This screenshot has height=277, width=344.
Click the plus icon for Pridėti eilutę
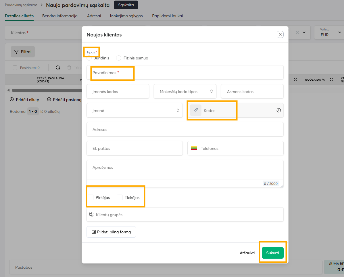[12, 100]
